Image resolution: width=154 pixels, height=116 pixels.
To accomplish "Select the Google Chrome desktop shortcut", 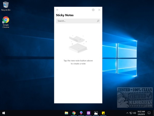I will pyautogui.click(x=6, y=22).
